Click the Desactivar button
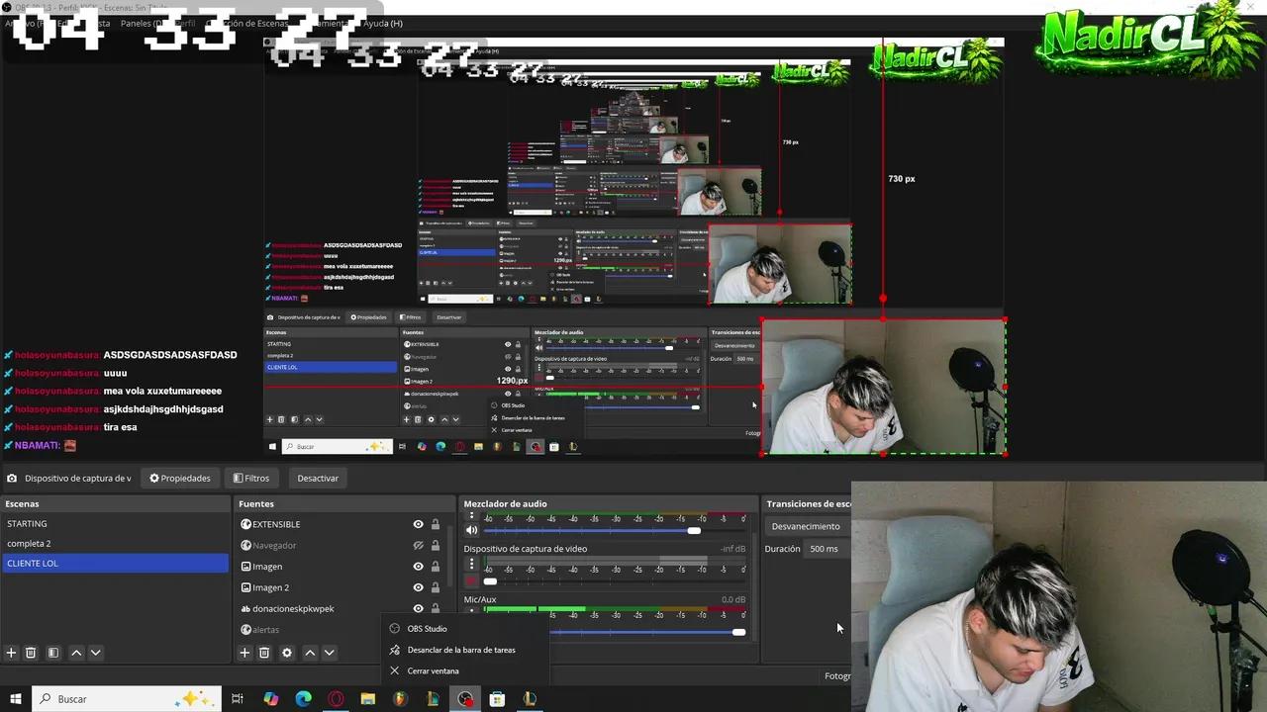 [318, 479]
